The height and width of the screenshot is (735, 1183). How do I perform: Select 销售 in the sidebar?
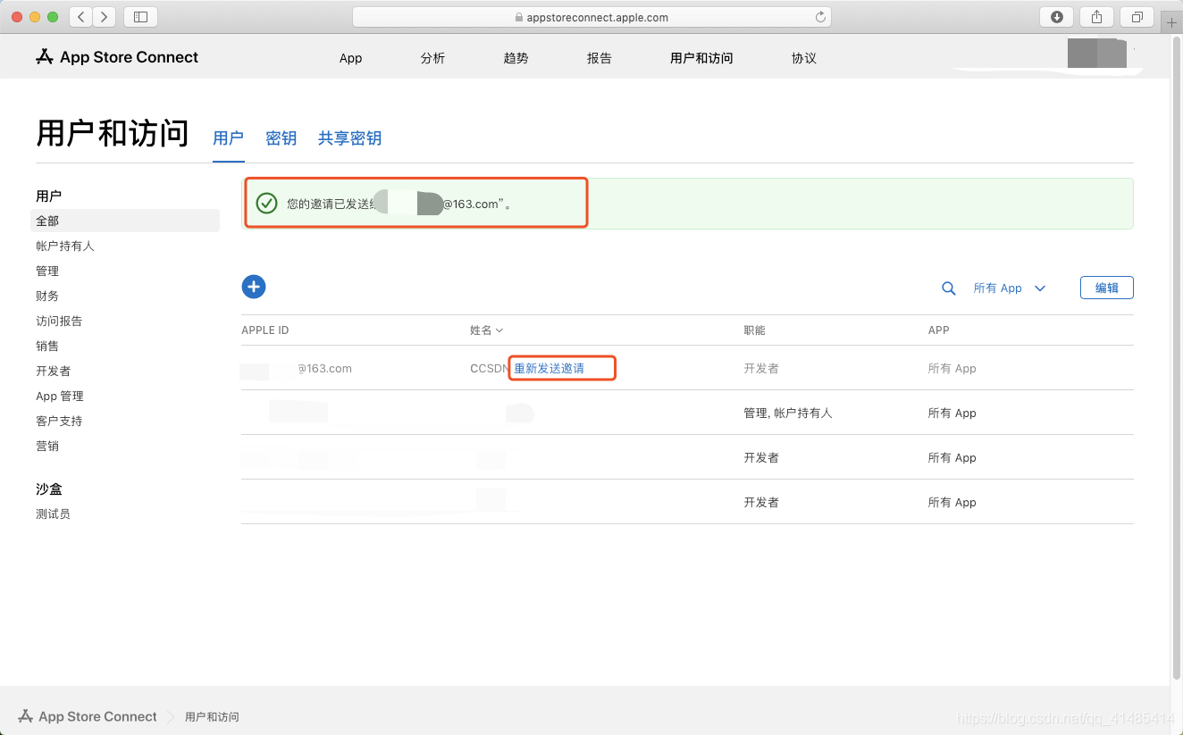pos(47,346)
